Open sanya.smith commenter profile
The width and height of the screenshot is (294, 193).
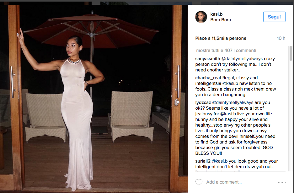pos(208,59)
